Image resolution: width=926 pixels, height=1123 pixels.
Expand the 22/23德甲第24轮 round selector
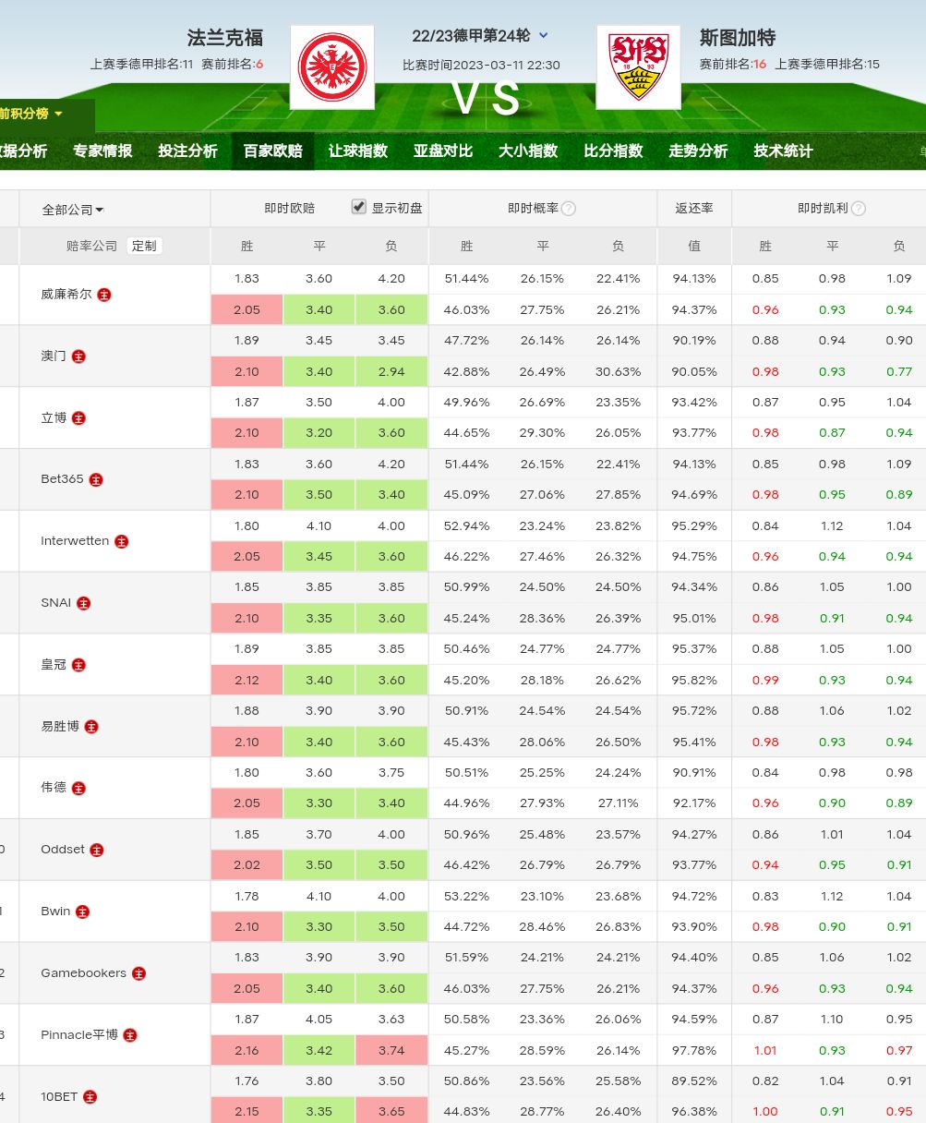543,36
